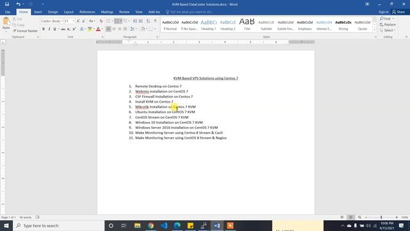
Task: Click the Select editing button
Action: click(388, 30)
